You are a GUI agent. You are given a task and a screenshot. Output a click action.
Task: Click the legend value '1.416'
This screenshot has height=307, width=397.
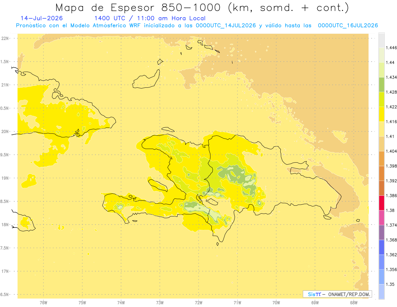[392, 122]
